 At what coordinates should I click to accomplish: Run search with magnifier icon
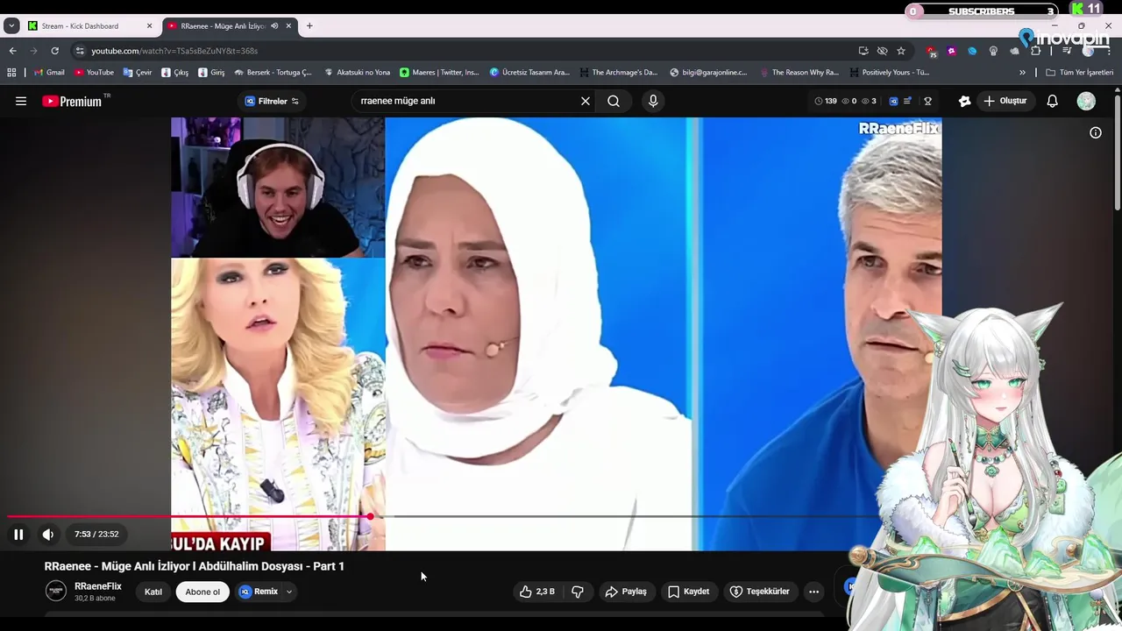(614, 101)
